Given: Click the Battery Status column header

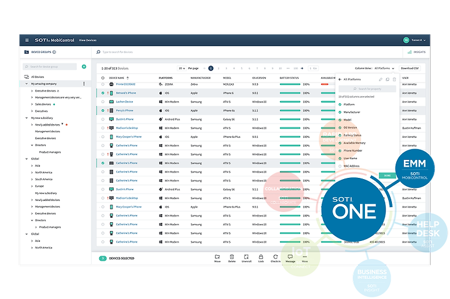Looking at the screenshot, I should 289,78.
